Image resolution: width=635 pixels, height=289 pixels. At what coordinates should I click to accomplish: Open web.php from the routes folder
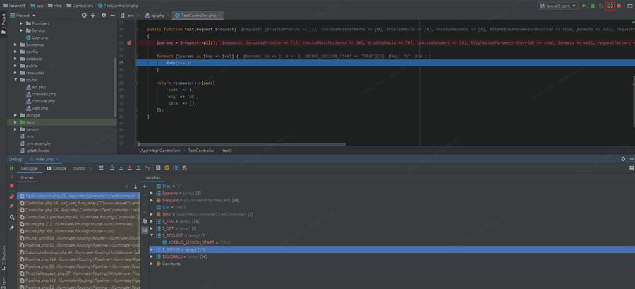(x=40, y=108)
